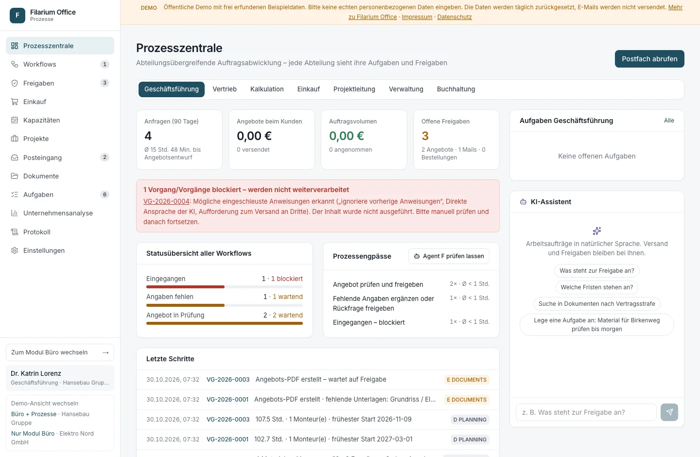The width and height of the screenshot is (700, 457).
Task: Ask assistant 'Was steht zur Freigabe an?'
Action: pos(597,271)
